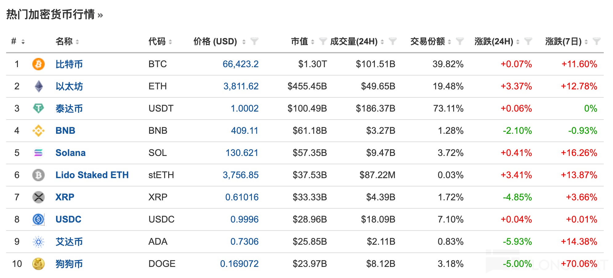
Task: Click the Tether green logo icon
Action: tap(39, 108)
